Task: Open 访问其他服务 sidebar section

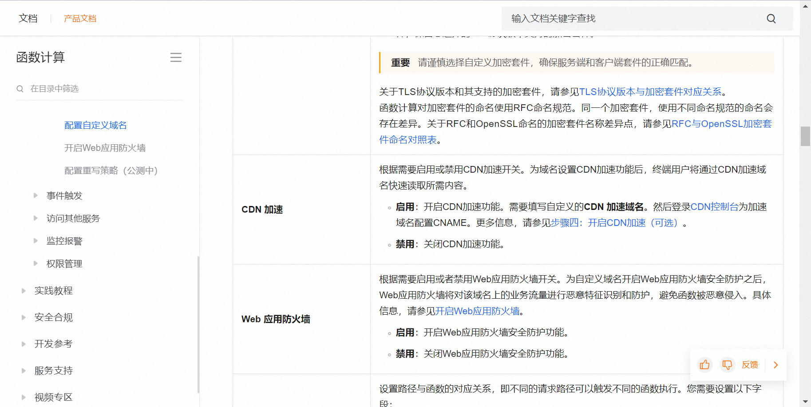Action: click(73, 218)
